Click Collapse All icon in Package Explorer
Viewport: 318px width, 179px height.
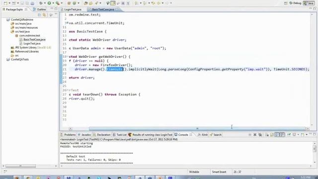(x=40, y=15)
